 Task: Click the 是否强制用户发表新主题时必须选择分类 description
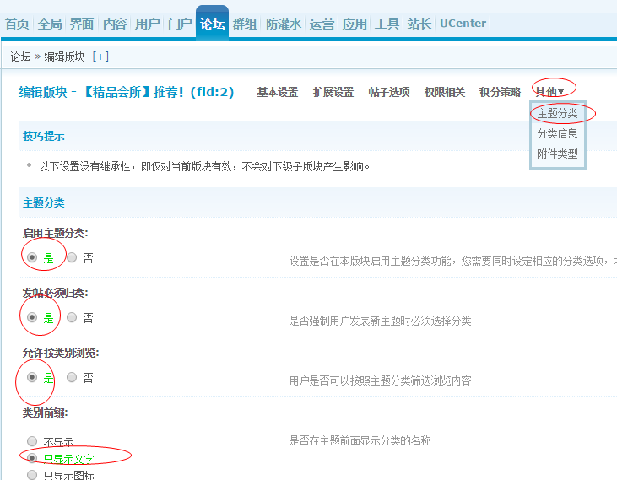pos(380,321)
